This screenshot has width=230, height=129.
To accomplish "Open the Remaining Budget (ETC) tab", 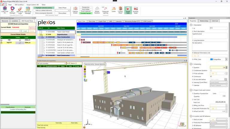I will click(132, 21).
